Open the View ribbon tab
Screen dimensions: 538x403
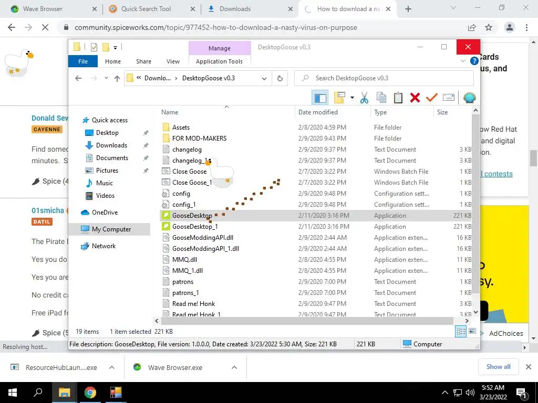pyautogui.click(x=173, y=61)
